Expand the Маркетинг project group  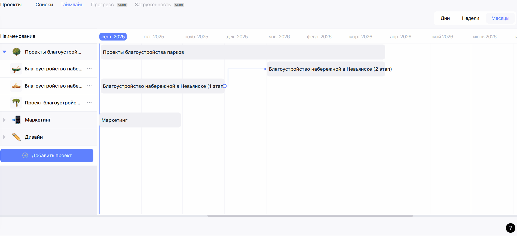4,120
